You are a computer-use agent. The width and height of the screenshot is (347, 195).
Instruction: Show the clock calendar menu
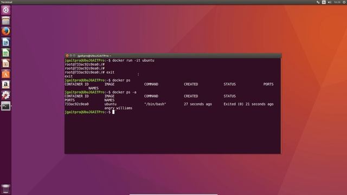coord(337,2)
